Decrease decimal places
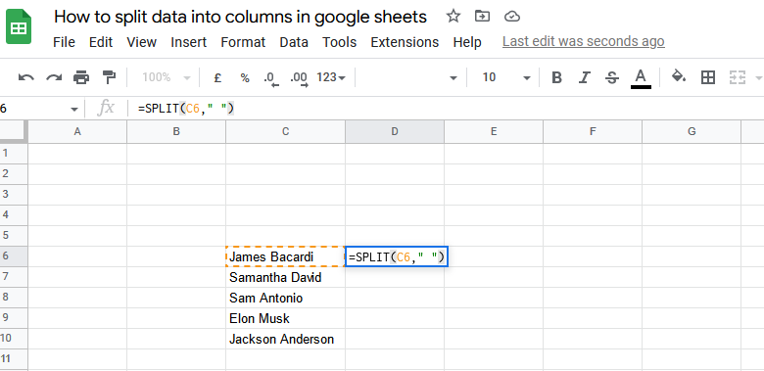 tap(271, 78)
